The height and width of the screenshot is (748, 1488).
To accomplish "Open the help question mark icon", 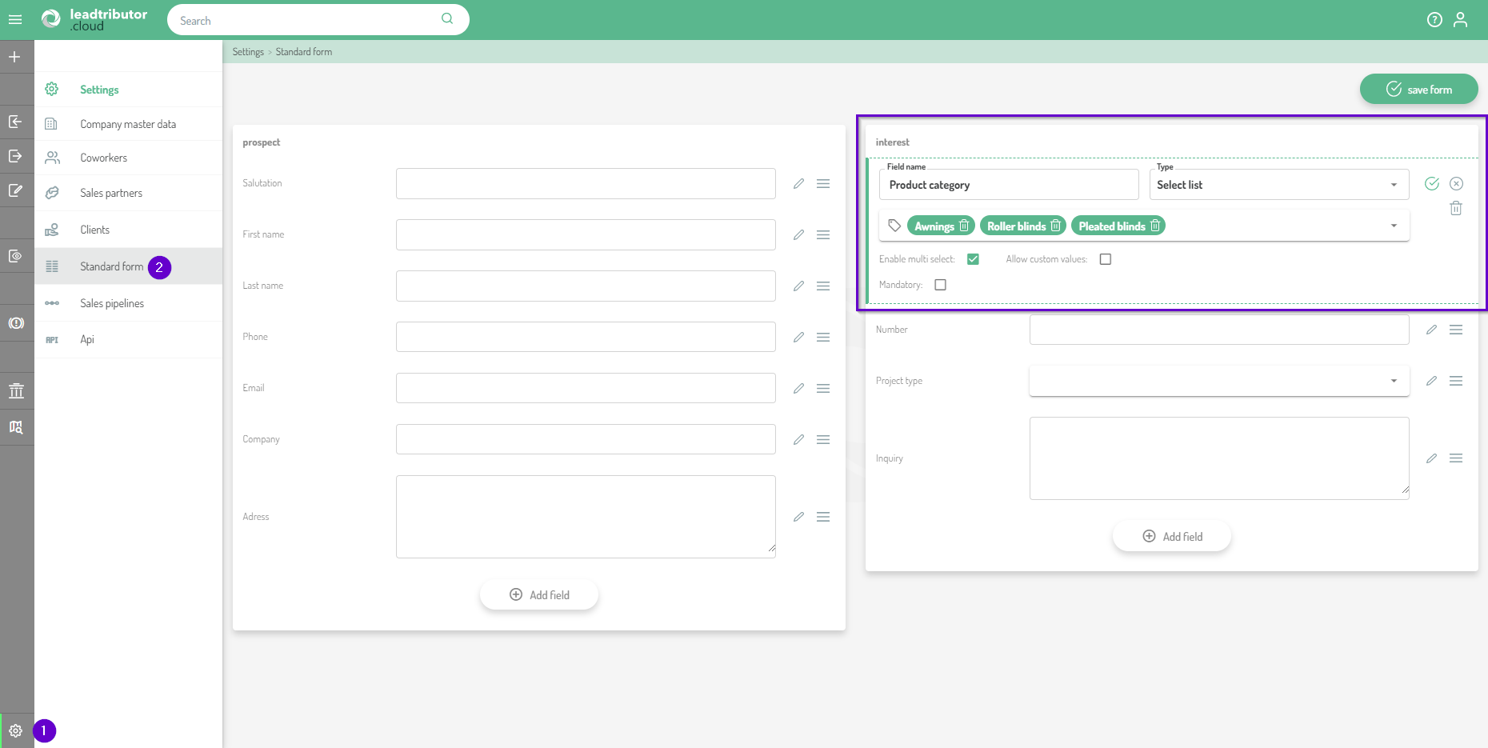I will pos(1434,20).
